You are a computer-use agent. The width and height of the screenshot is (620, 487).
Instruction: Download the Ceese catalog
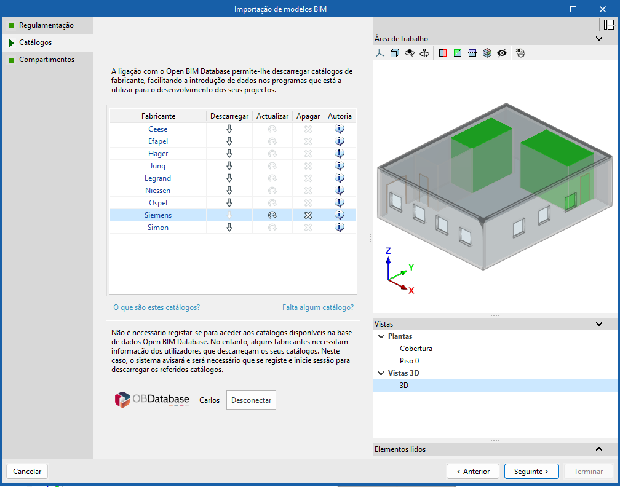pyautogui.click(x=229, y=129)
